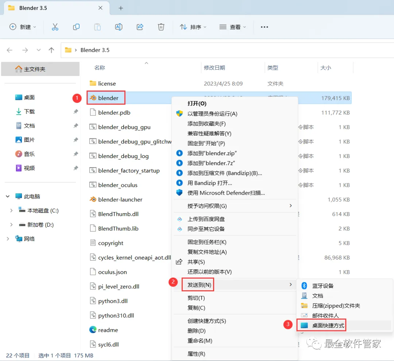Select the blender-launcher file
The width and height of the screenshot is (394, 361).
[x=116, y=200]
